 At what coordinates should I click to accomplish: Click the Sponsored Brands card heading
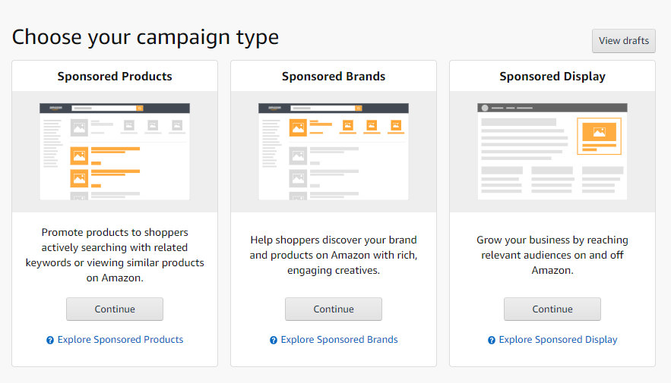(x=334, y=77)
